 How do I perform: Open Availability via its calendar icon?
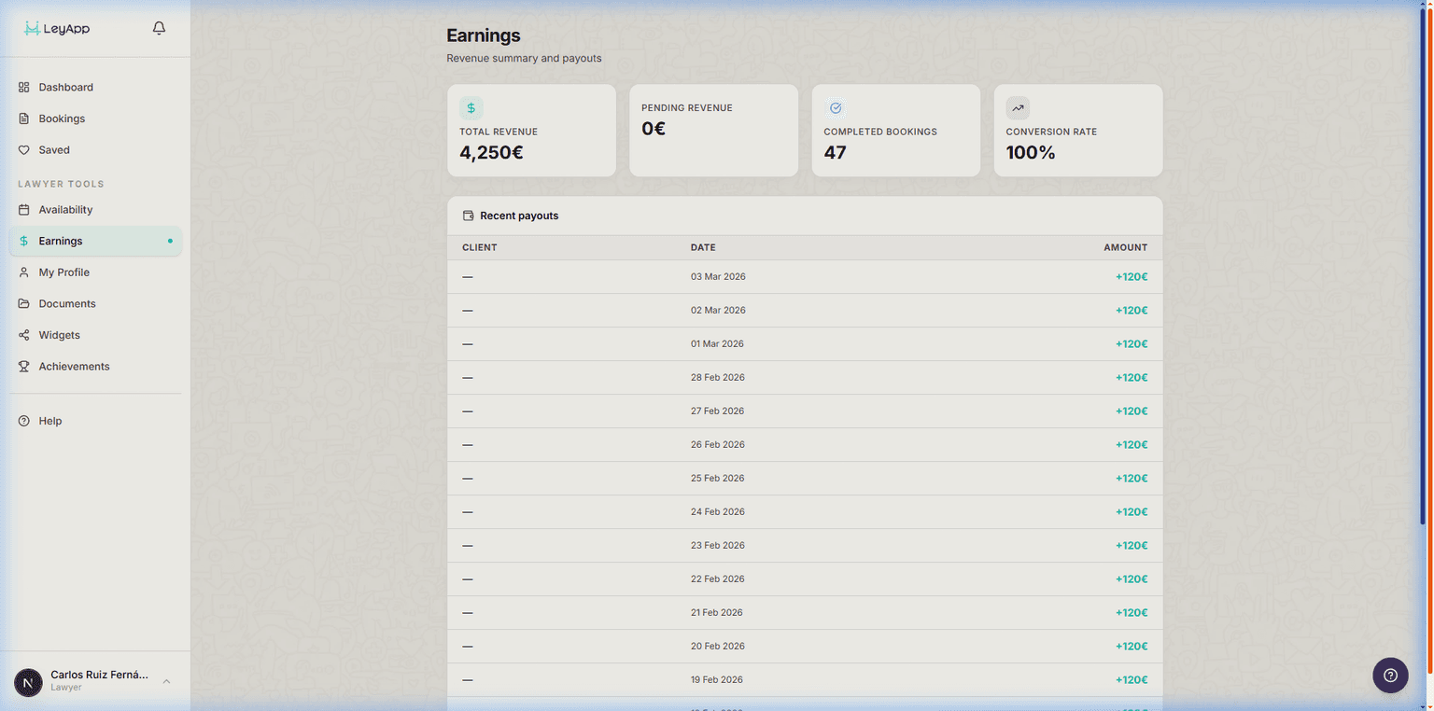[22, 209]
